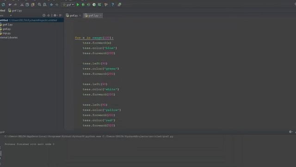Click graf 2.py in the navigation breadcrumb
This screenshot has height=167, width=296.
coord(15,11)
